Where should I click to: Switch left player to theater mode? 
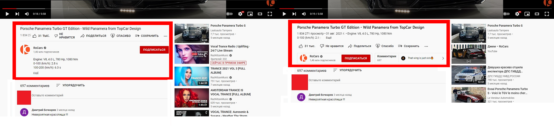[260, 14]
